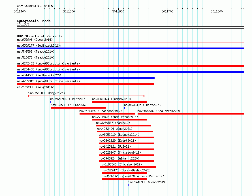This screenshot has height=196, width=252.
Task: Click the nsv4239315 gnomAD red bar
Action: [x=85, y=84]
